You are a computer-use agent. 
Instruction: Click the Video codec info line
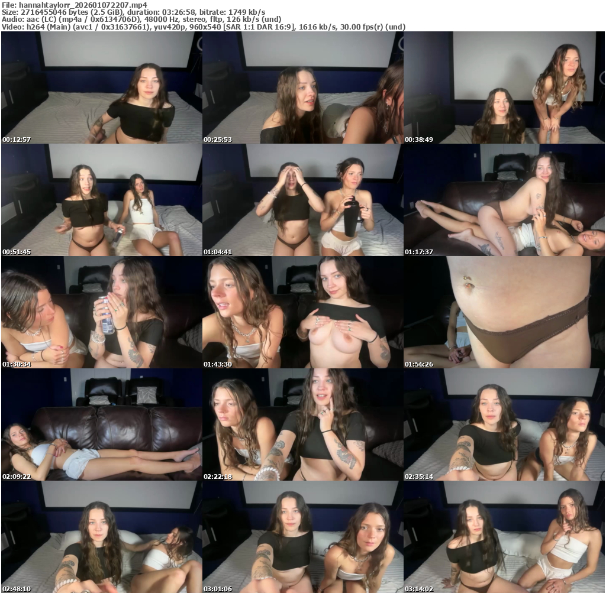204,27
